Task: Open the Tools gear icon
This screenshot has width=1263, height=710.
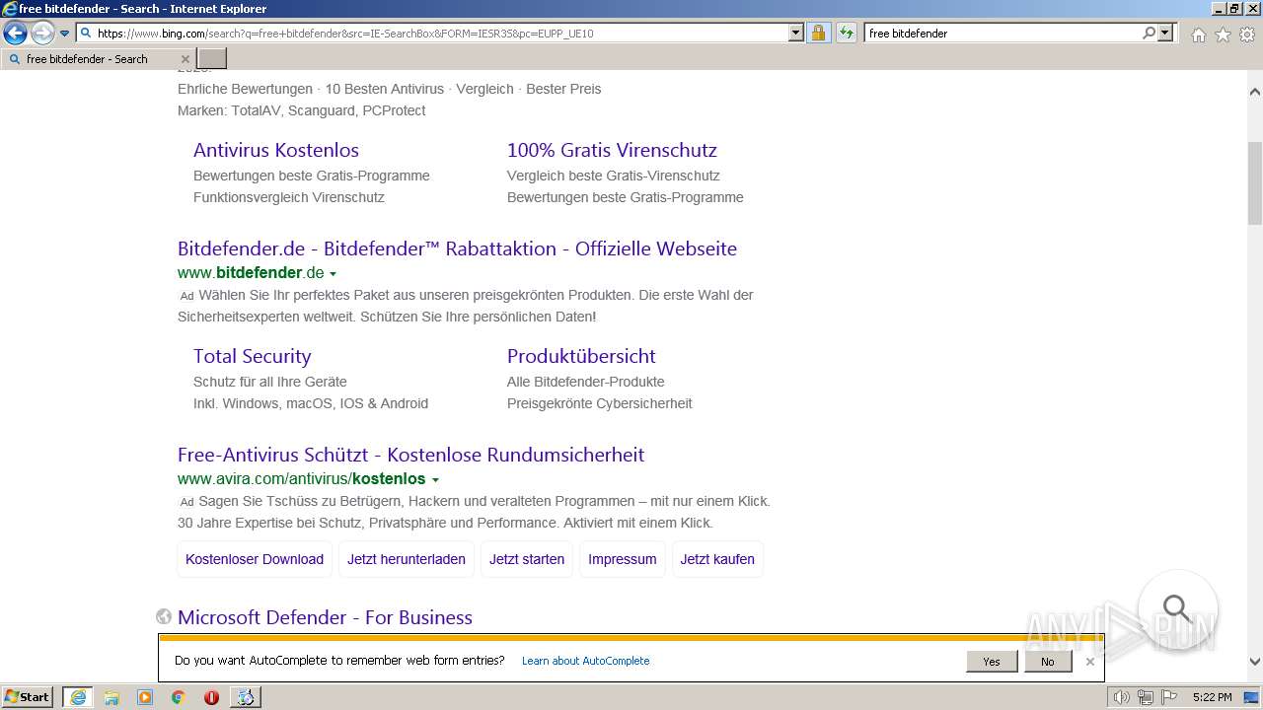Action: coord(1247,35)
